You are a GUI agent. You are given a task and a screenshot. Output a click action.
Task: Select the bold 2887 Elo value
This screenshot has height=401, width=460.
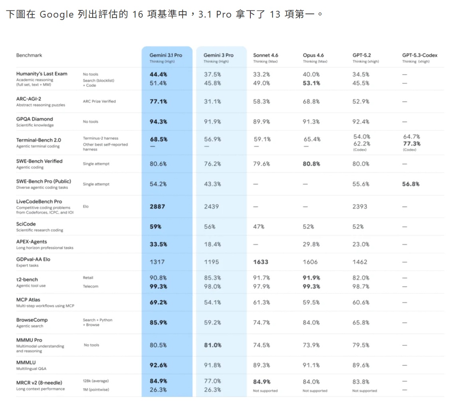[x=157, y=207]
